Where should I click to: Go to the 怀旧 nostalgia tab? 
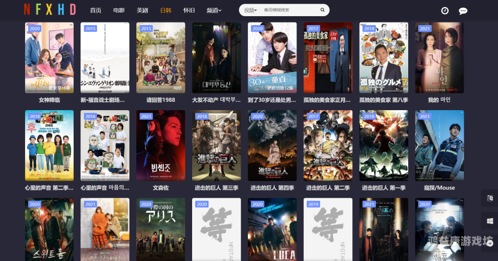[x=189, y=10]
